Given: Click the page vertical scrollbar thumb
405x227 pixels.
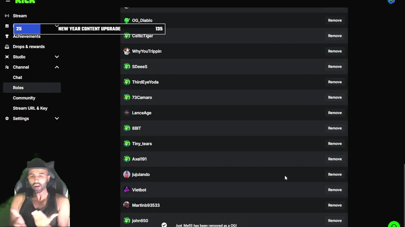Looking at the screenshot, I should point(404,195).
